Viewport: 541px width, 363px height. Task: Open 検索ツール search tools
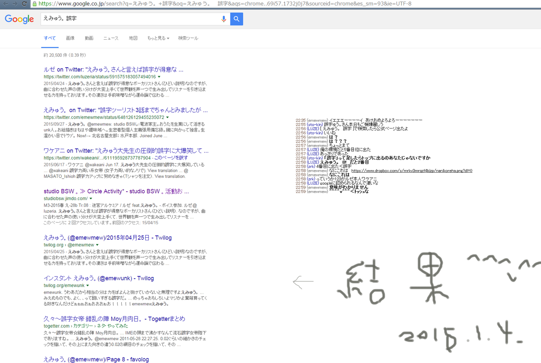(188, 38)
